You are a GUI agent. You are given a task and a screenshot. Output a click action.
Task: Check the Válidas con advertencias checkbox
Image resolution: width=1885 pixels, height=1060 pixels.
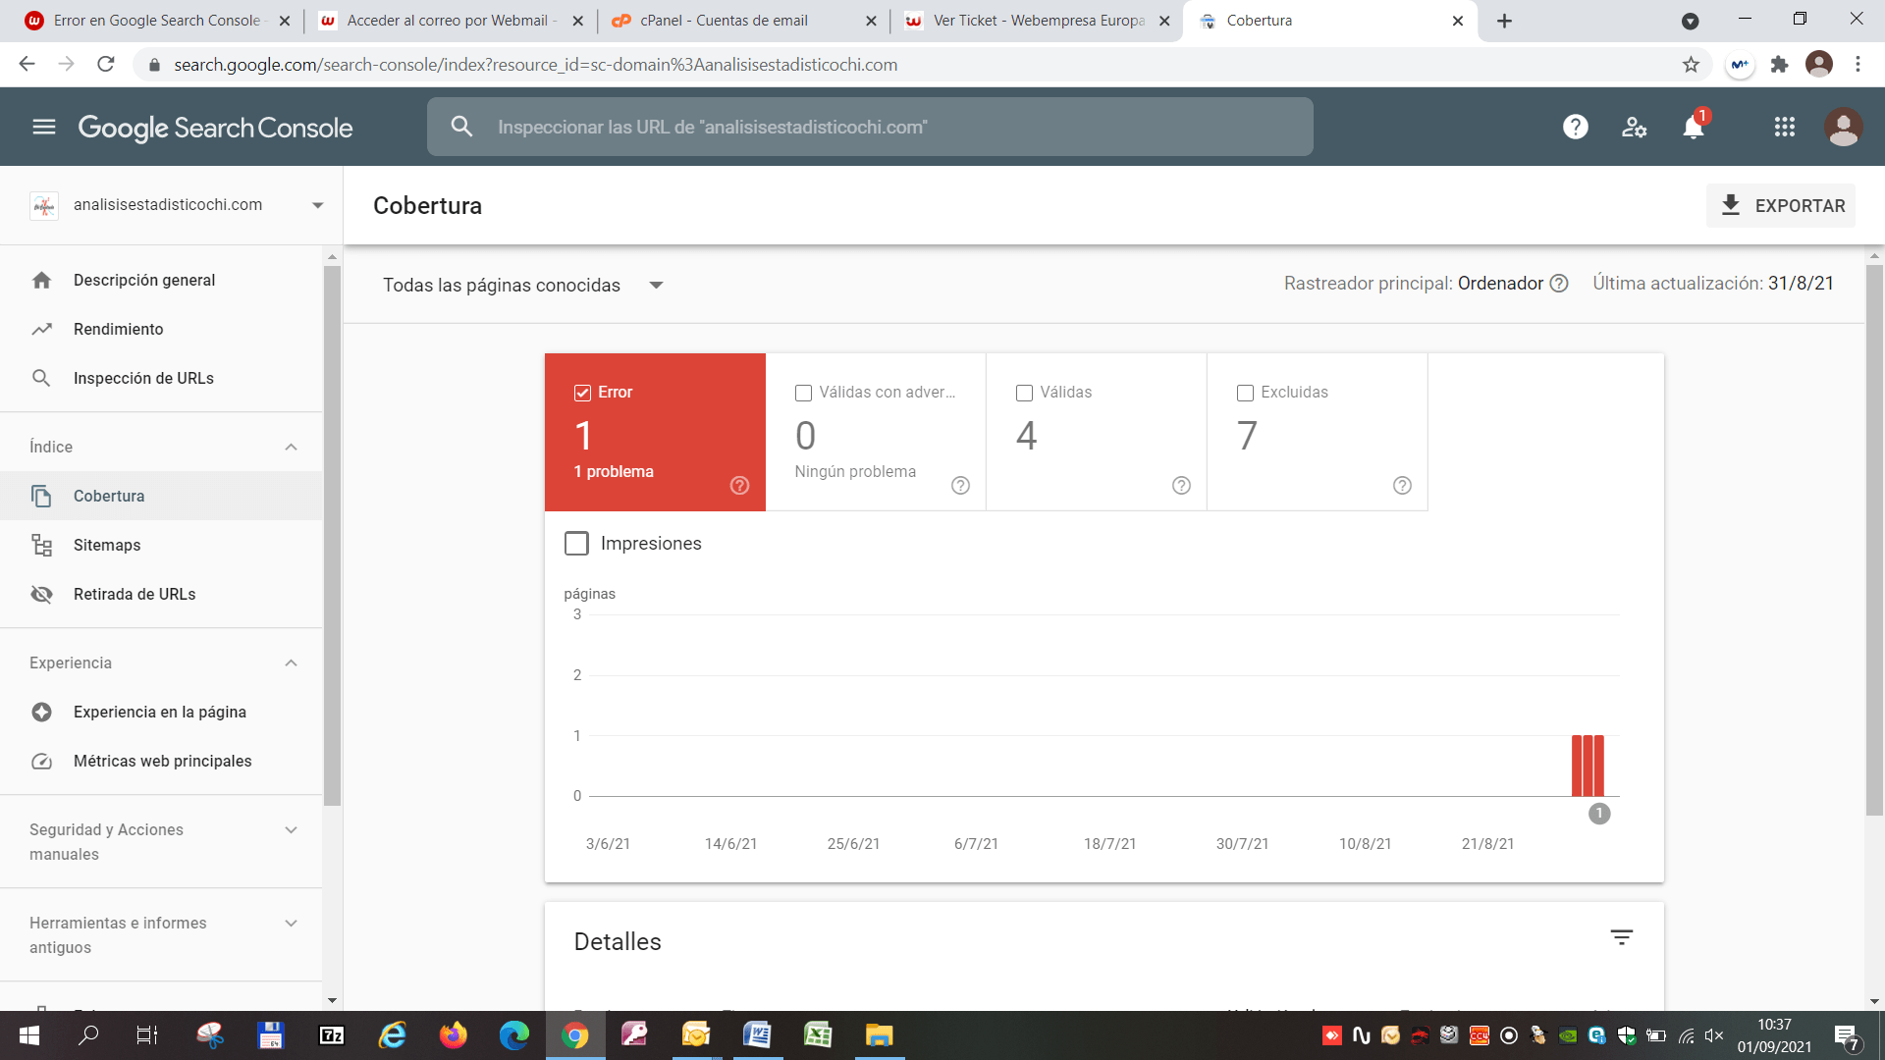click(x=803, y=393)
